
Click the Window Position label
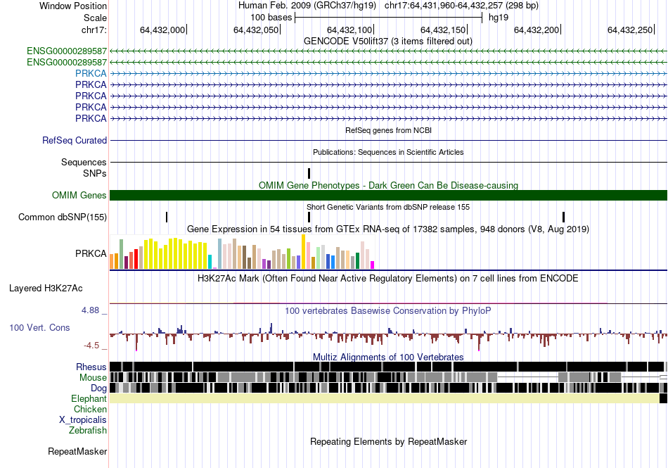click(x=73, y=6)
